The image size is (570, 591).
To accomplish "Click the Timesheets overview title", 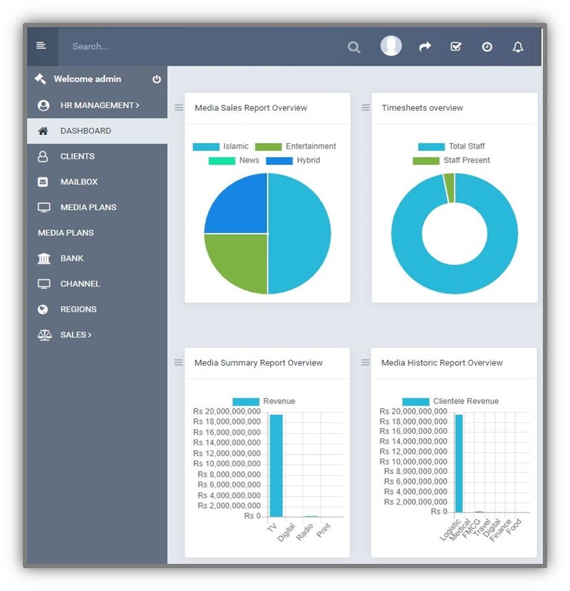I will click(422, 108).
